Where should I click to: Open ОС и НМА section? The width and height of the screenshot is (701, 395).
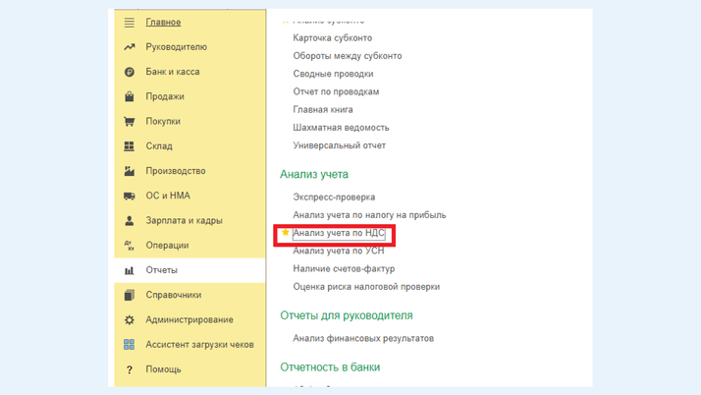[x=168, y=196]
